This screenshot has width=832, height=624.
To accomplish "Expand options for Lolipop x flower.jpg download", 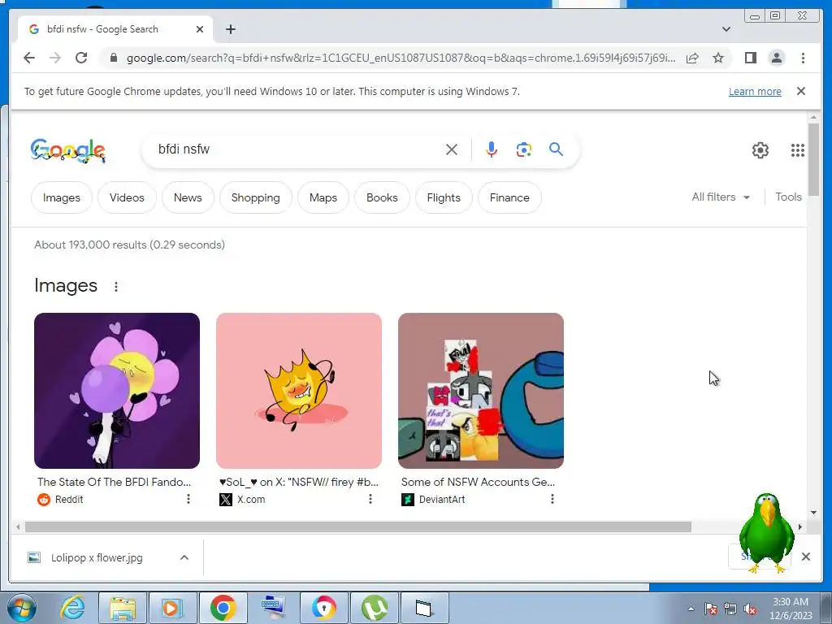I will point(184,557).
